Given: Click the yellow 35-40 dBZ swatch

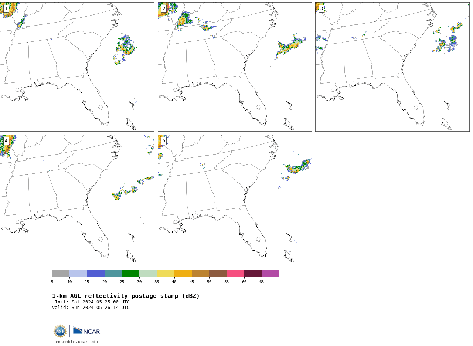Looking at the screenshot, I should click(166, 274).
